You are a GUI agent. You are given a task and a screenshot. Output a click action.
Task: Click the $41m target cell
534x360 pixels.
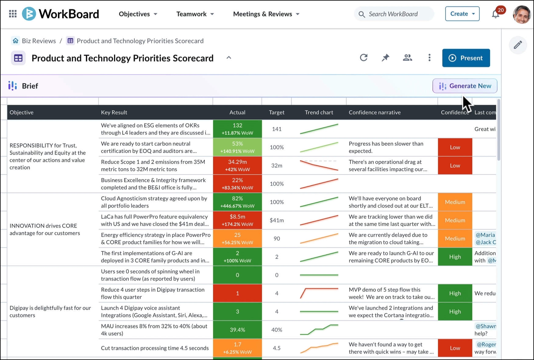point(277,220)
